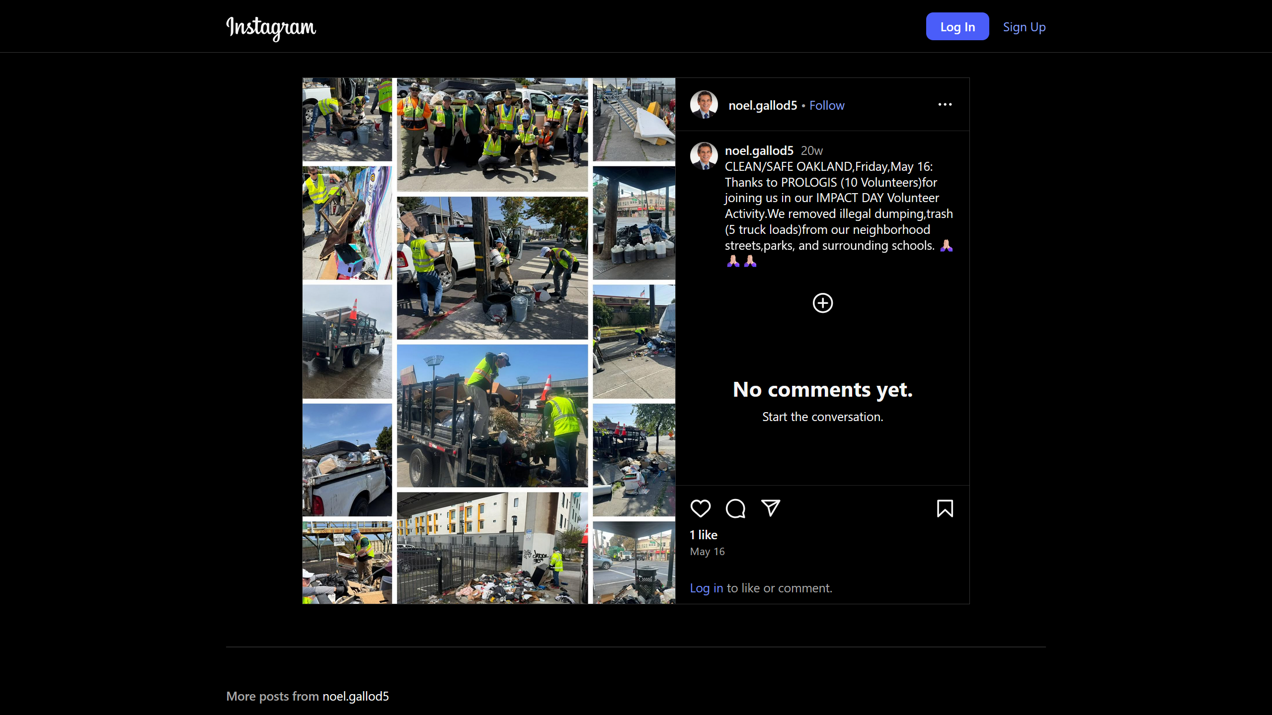This screenshot has width=1272, height=715.
Task: Click the paper plane Share icon
Action: pyautogui.click(x=771, y=508)
